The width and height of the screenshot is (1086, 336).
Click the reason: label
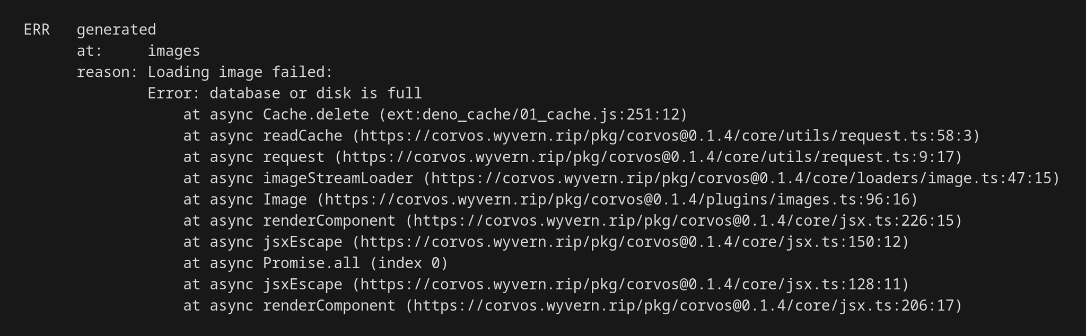(x=108, y=72)
